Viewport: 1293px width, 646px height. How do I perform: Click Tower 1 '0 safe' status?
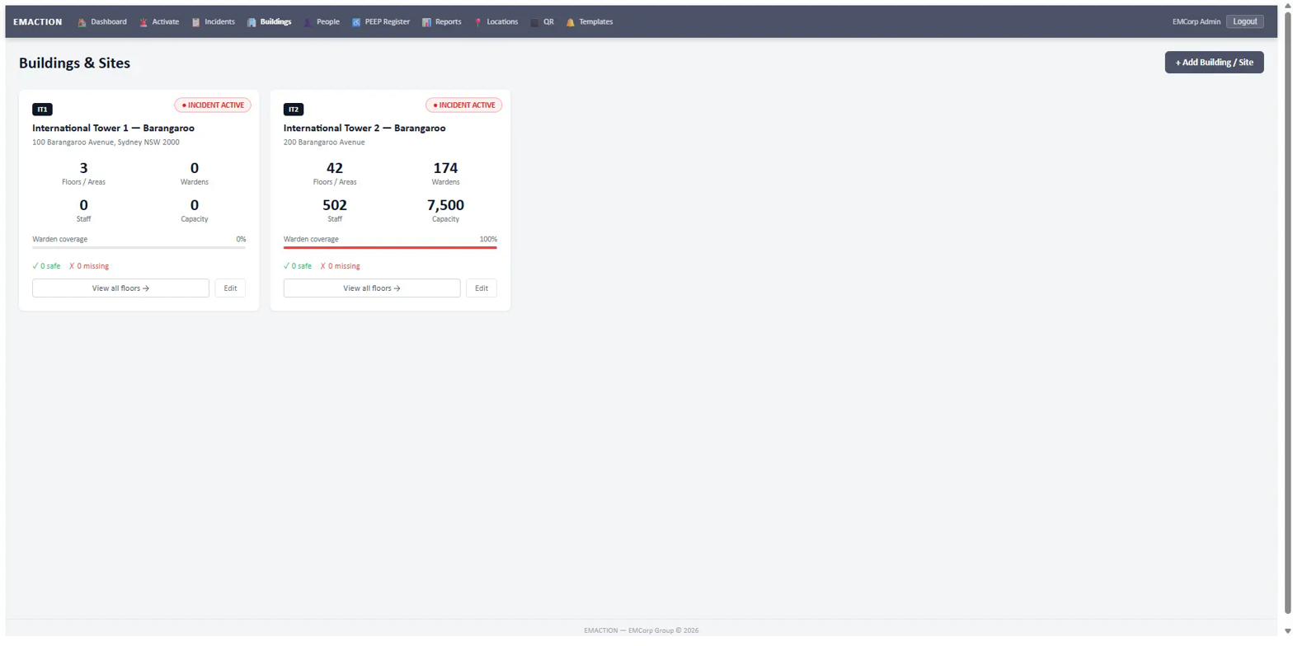point(46,266)
